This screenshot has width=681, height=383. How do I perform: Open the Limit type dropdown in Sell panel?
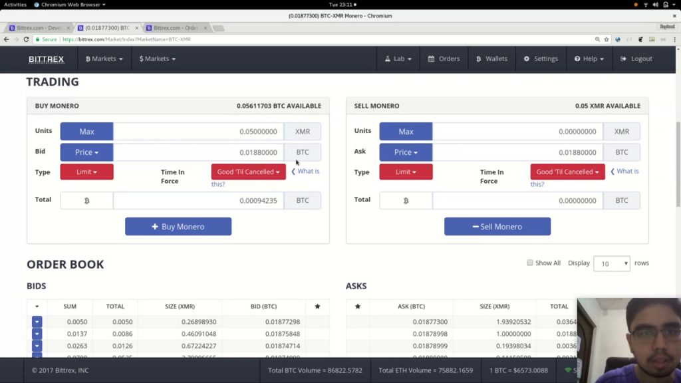(406, 172)
